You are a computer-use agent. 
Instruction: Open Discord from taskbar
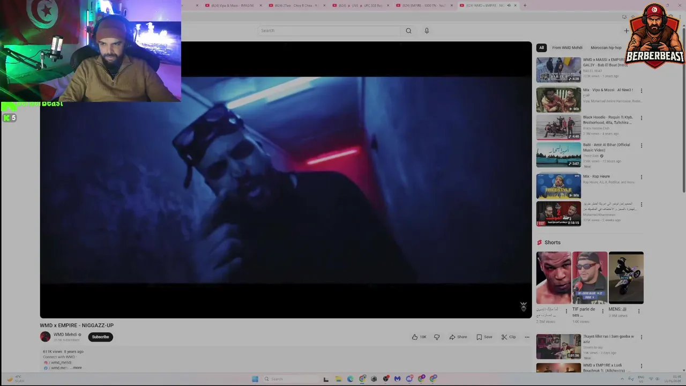(409, 379)
